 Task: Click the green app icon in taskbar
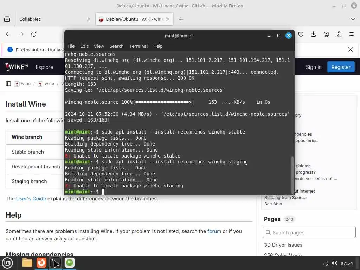click(69, 263)
